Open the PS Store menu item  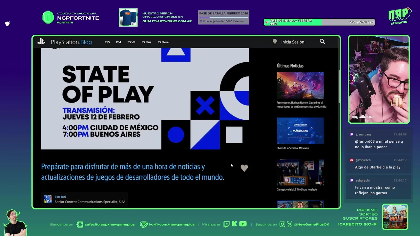163,42
